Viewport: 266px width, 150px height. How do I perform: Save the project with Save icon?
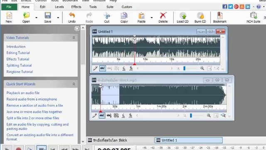[x=48, y=17]
